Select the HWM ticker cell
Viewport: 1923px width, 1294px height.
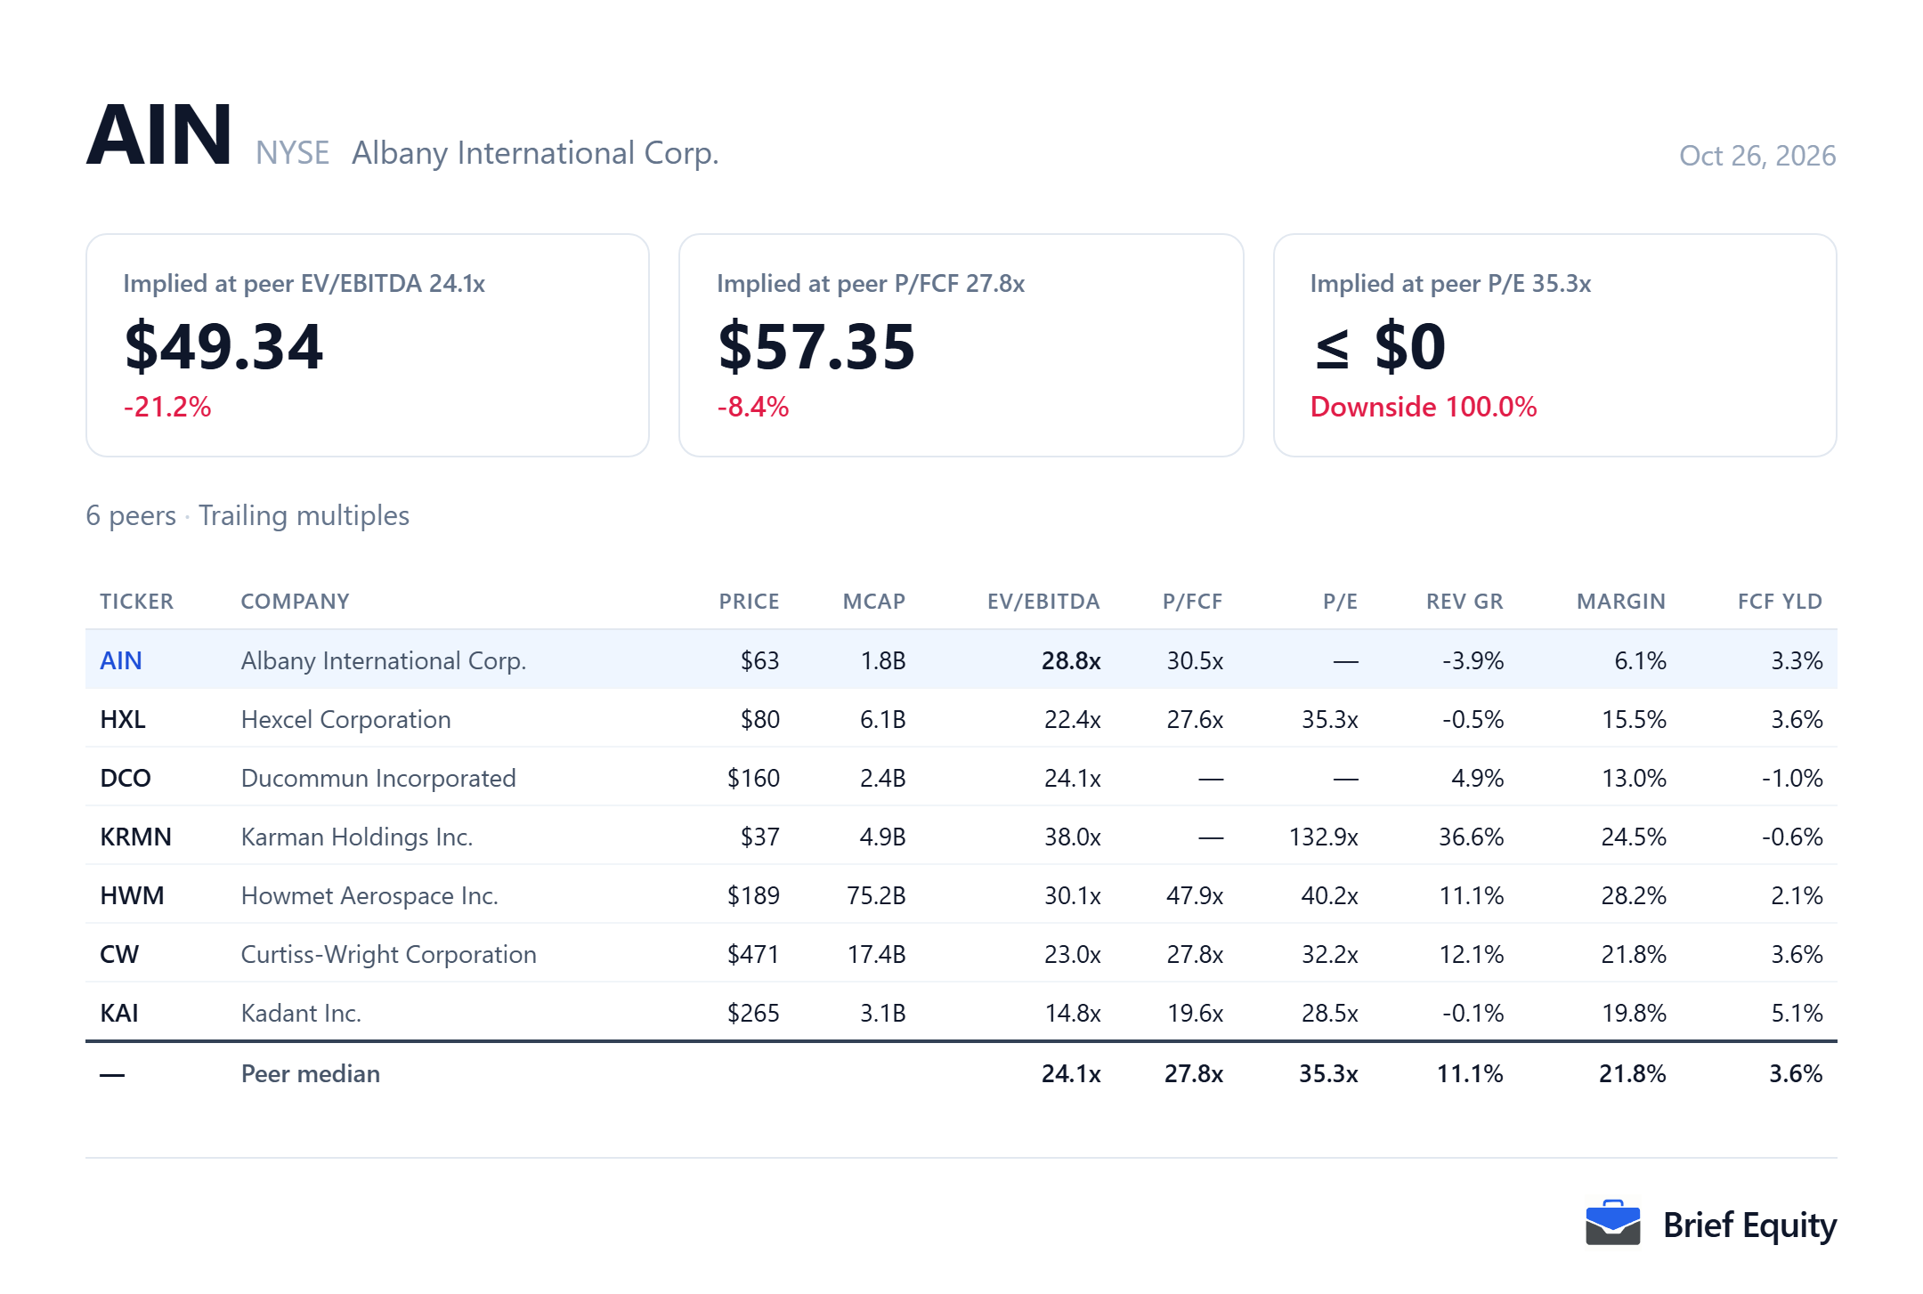point(132,895)
